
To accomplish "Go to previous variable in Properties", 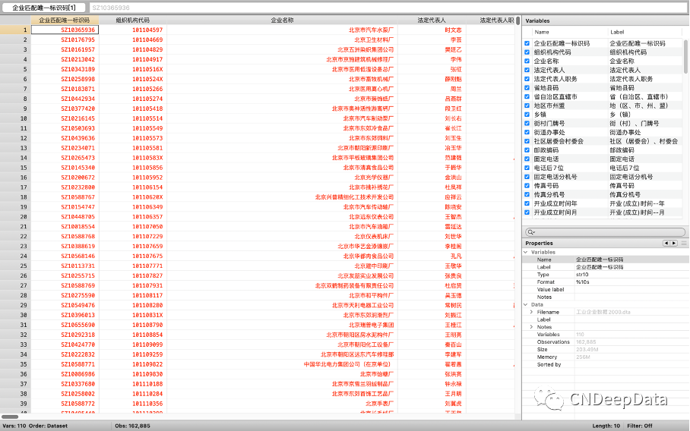I will click(x=666, y=243).
